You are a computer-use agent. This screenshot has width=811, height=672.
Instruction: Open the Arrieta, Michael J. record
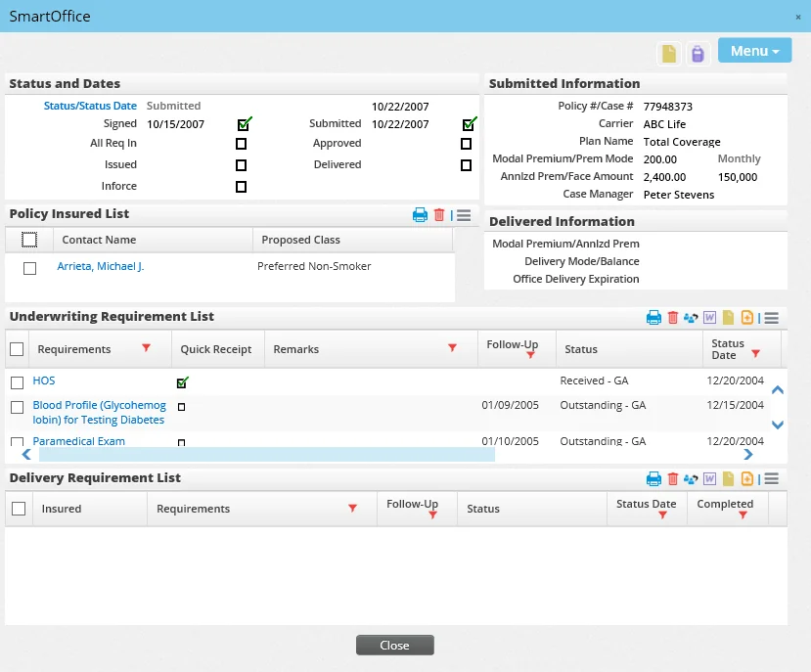(x=100, y=265)
